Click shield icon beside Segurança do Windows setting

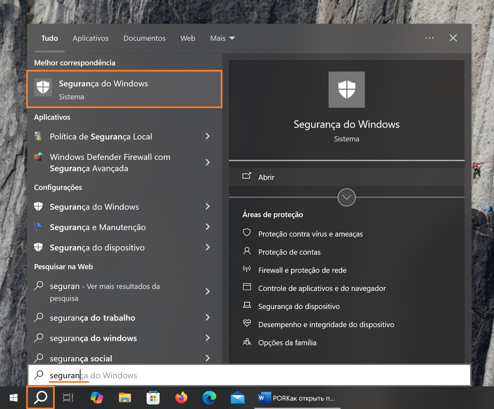click(38, 206)
